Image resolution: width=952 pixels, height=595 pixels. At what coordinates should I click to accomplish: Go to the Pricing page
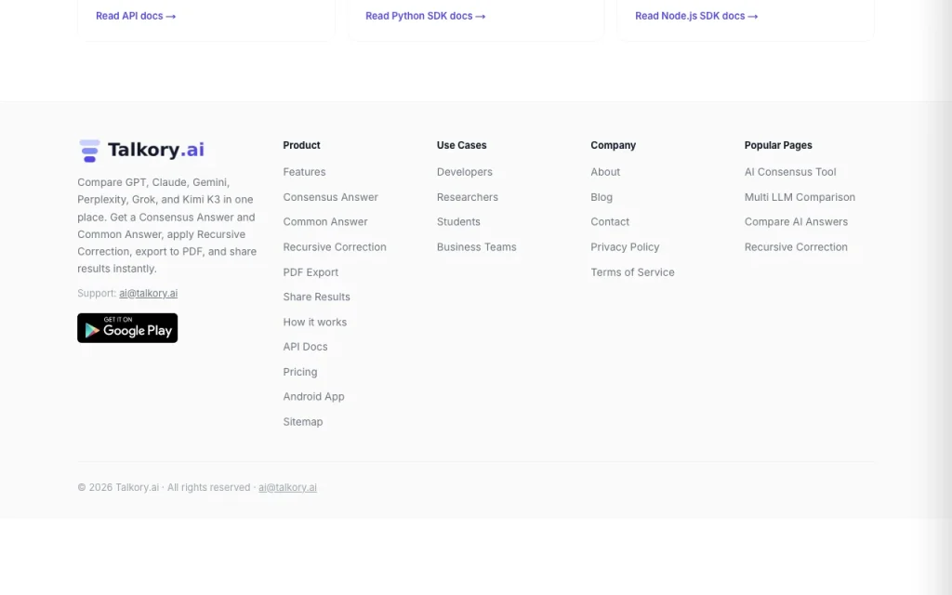pyautogui.click(x=300, y=372)
